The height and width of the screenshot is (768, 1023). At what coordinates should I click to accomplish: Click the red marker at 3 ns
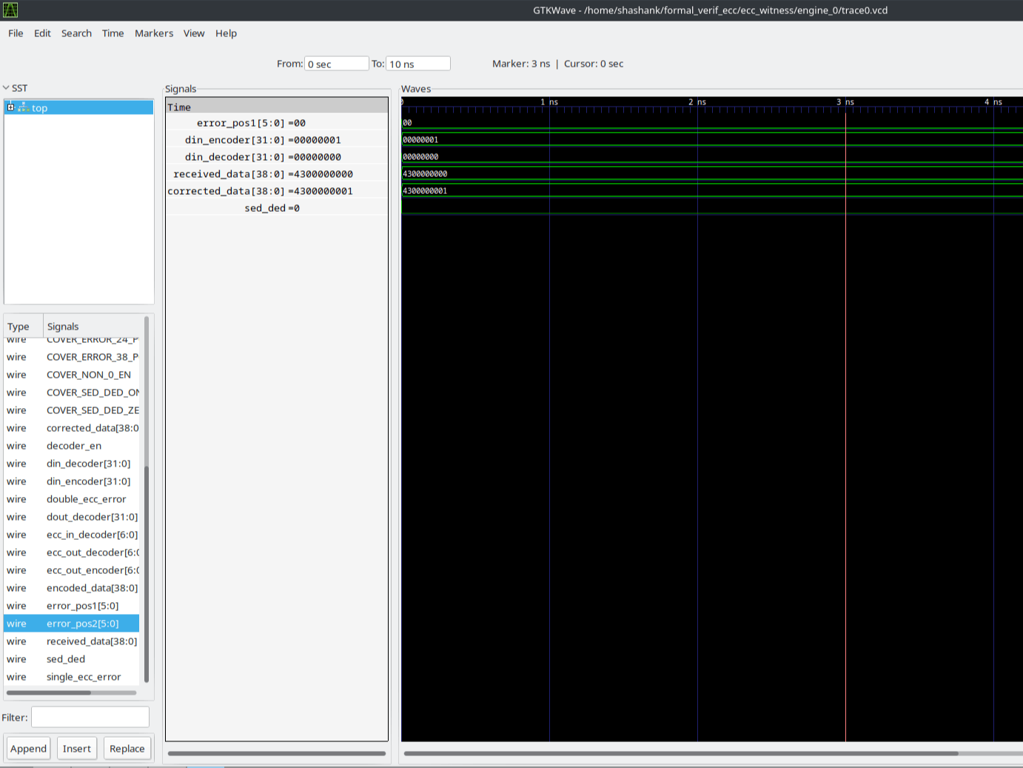tap(846, 370)
